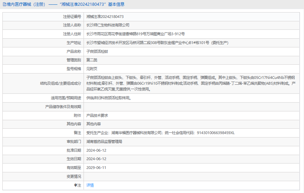Screen dimensions: 304x193
Task: Click the remarks text with 湖南华福医疗器械
Action: point(160,133)
